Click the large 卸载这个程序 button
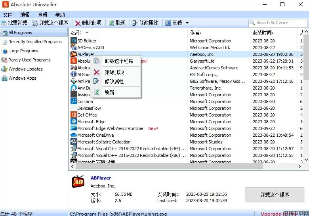309x216 pixels. pos(275,195)
